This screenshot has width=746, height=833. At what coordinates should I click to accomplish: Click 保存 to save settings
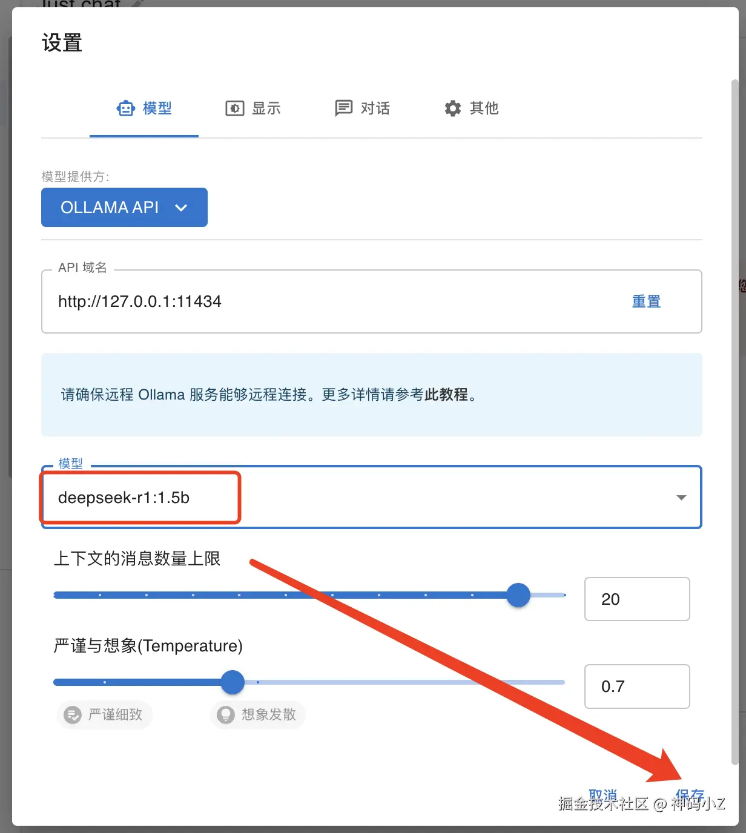point(690,795)
